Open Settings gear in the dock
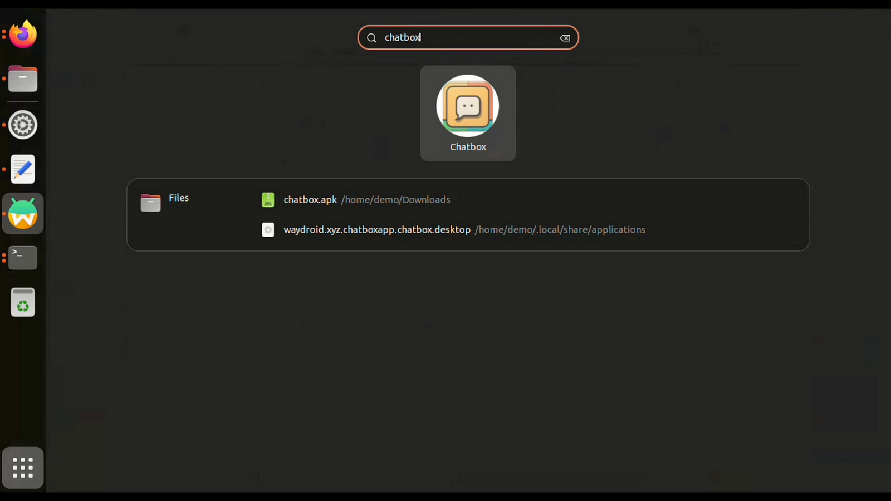The width and height of the screenshot is (891, 501). pos(23,125)
